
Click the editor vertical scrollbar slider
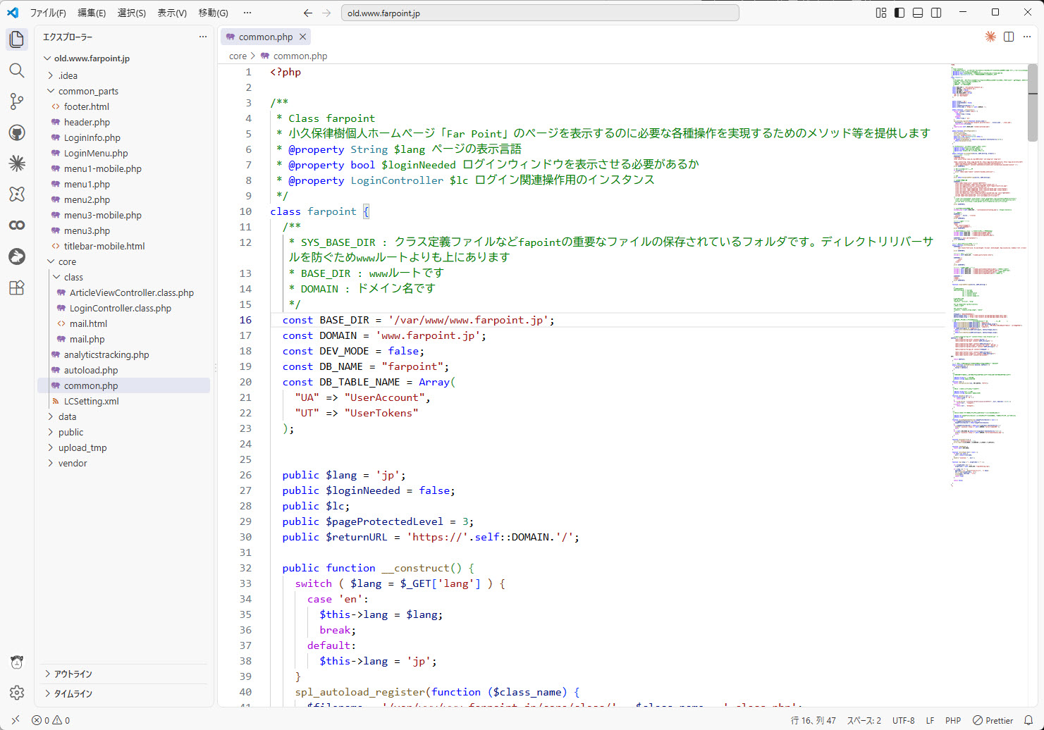(x=1033, y=103)
